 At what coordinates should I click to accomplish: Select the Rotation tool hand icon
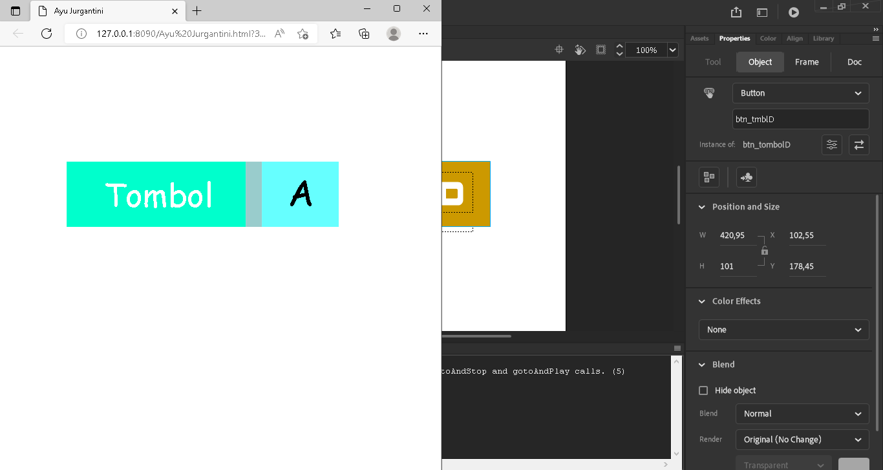point(580,50)
